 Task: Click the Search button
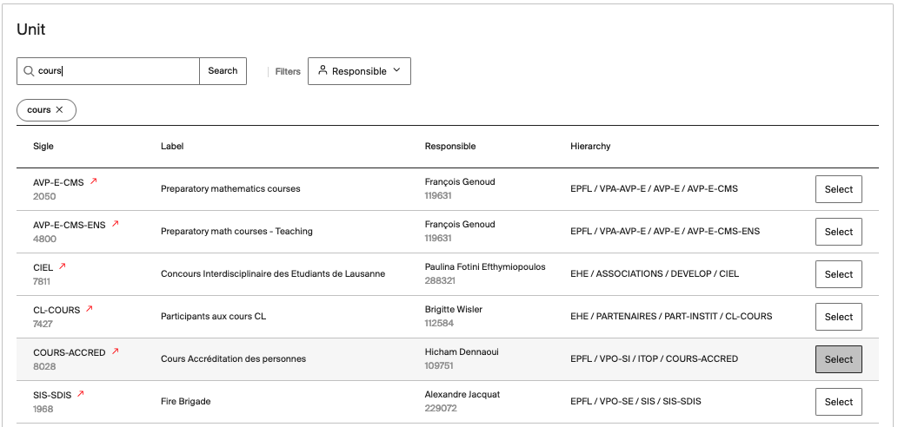223,71
